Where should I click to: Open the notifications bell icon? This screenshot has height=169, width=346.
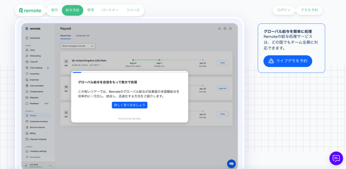pyautogui.click(x=231, y=29)
